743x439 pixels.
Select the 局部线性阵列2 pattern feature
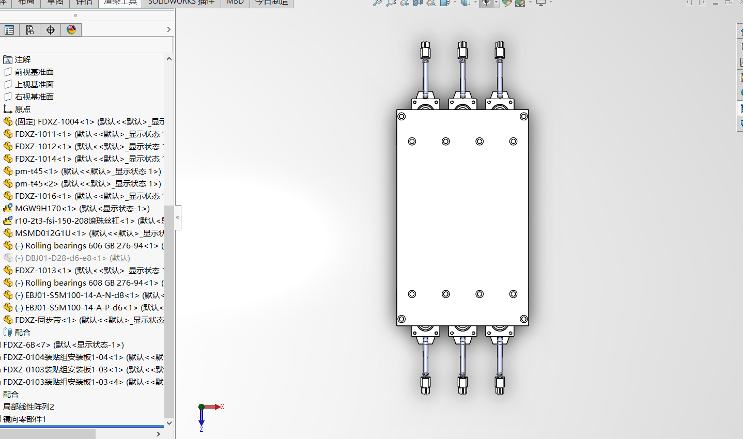(x=28, y=407)
